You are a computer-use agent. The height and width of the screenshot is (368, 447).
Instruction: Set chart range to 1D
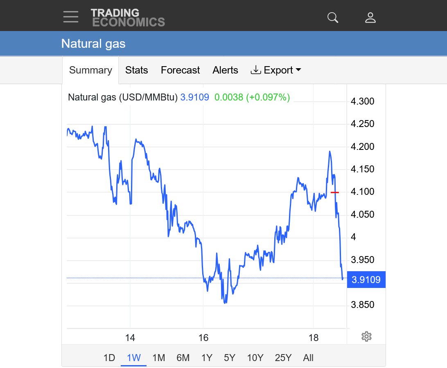[x=109, y=358]
